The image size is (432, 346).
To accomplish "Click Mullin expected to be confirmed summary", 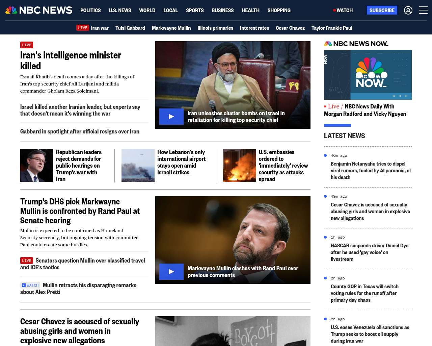I will click(x=79, y=238).
